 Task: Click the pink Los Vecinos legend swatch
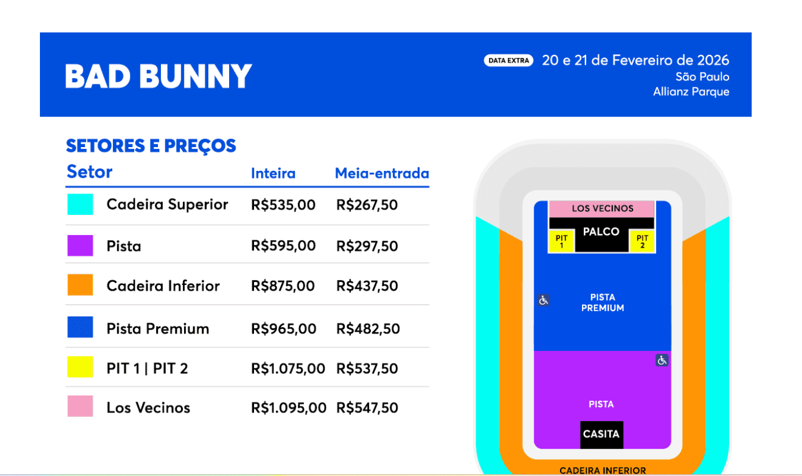80,407
